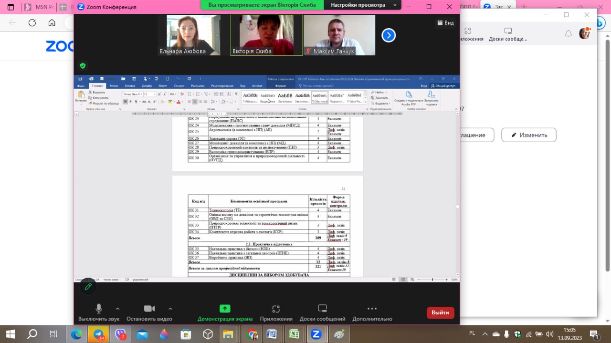Click Заменить in Word editing group

click(x=380, y=97)
